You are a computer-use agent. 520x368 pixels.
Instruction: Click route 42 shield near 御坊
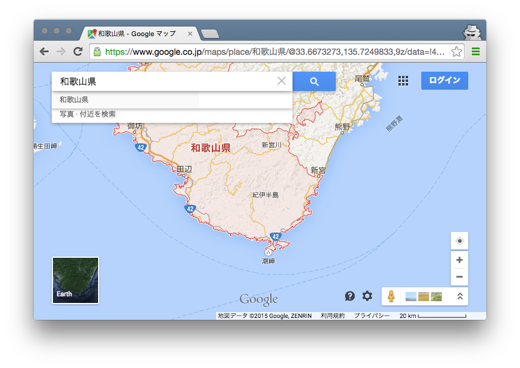click(141, 148)
